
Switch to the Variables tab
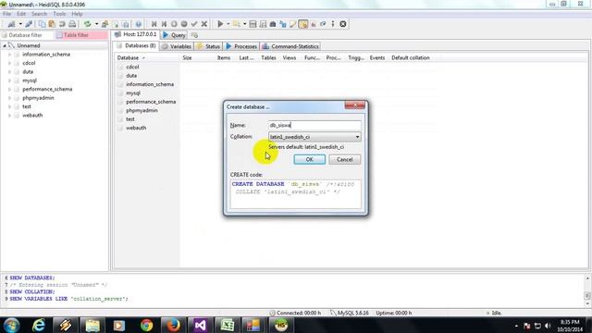coord(177,46)
